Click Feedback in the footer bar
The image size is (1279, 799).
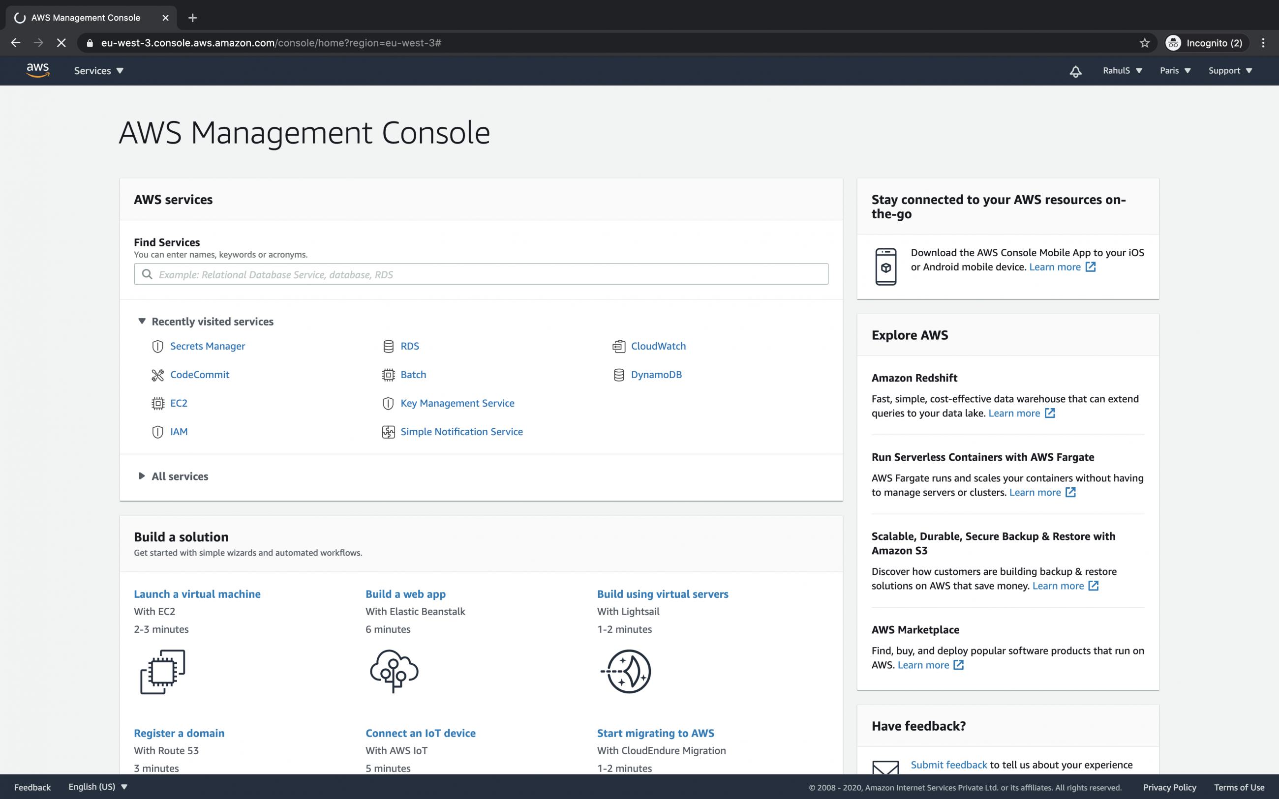32,787
